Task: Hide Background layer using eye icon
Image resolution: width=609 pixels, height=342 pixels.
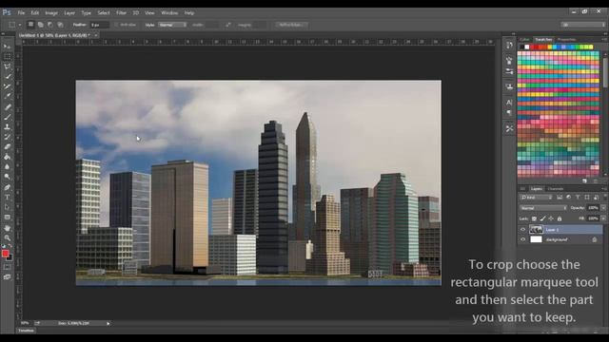Action: point(522,239)
